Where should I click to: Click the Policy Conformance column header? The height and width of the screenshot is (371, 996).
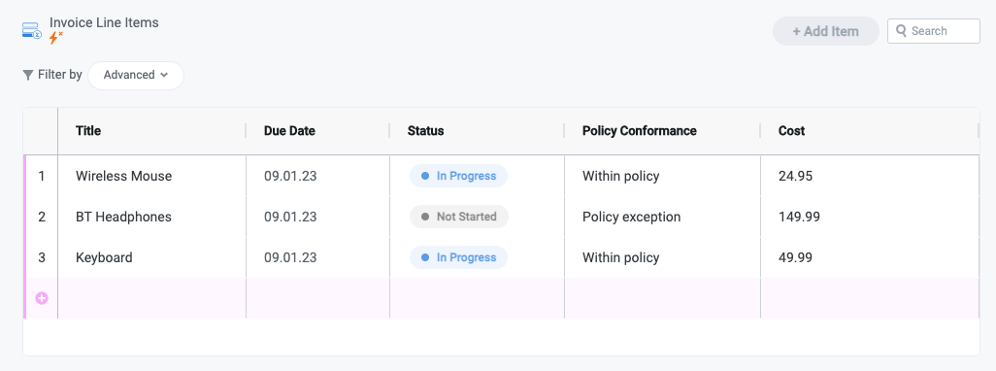click(x=640, y=131)
